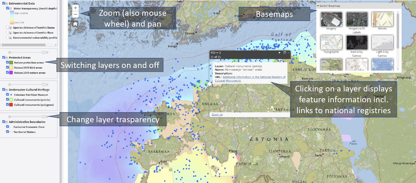The width and height of the screenshot is (416, 183).
Task: Collapse the Switch Basemap panel
Action: pyautogui.click(x=318, y=6)
